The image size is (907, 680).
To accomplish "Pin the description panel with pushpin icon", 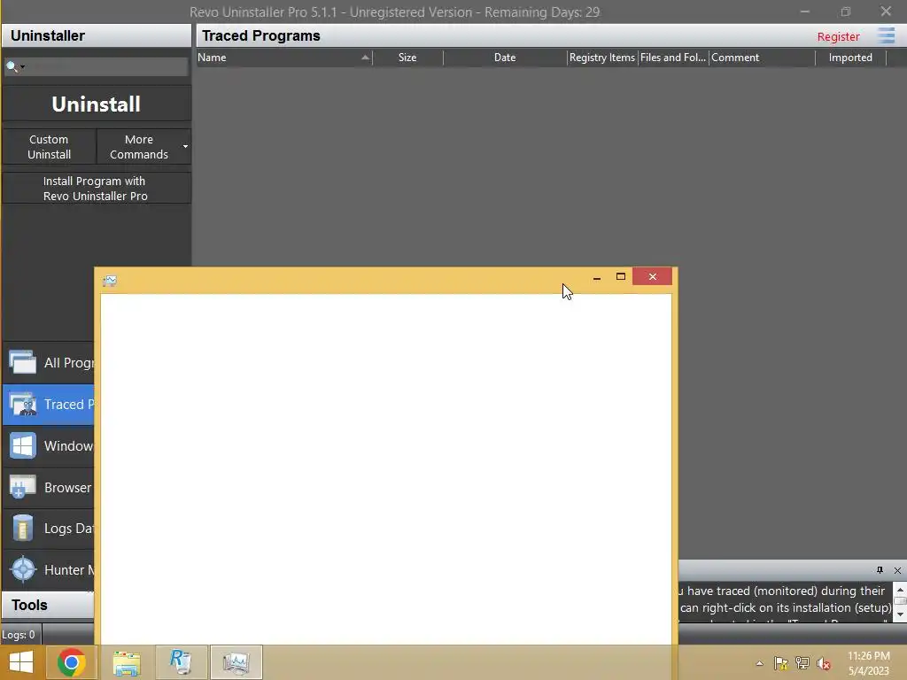I will [880, 570].
